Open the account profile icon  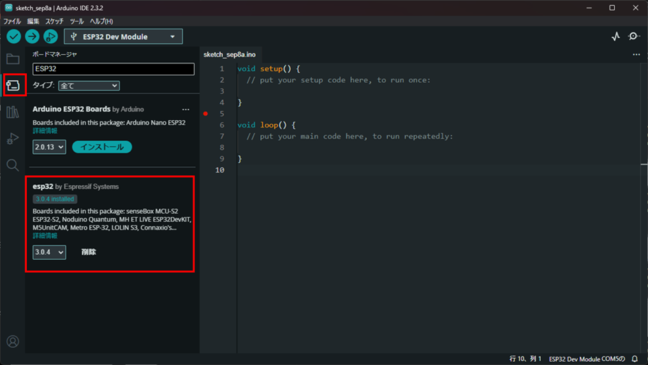coord(13,341)
